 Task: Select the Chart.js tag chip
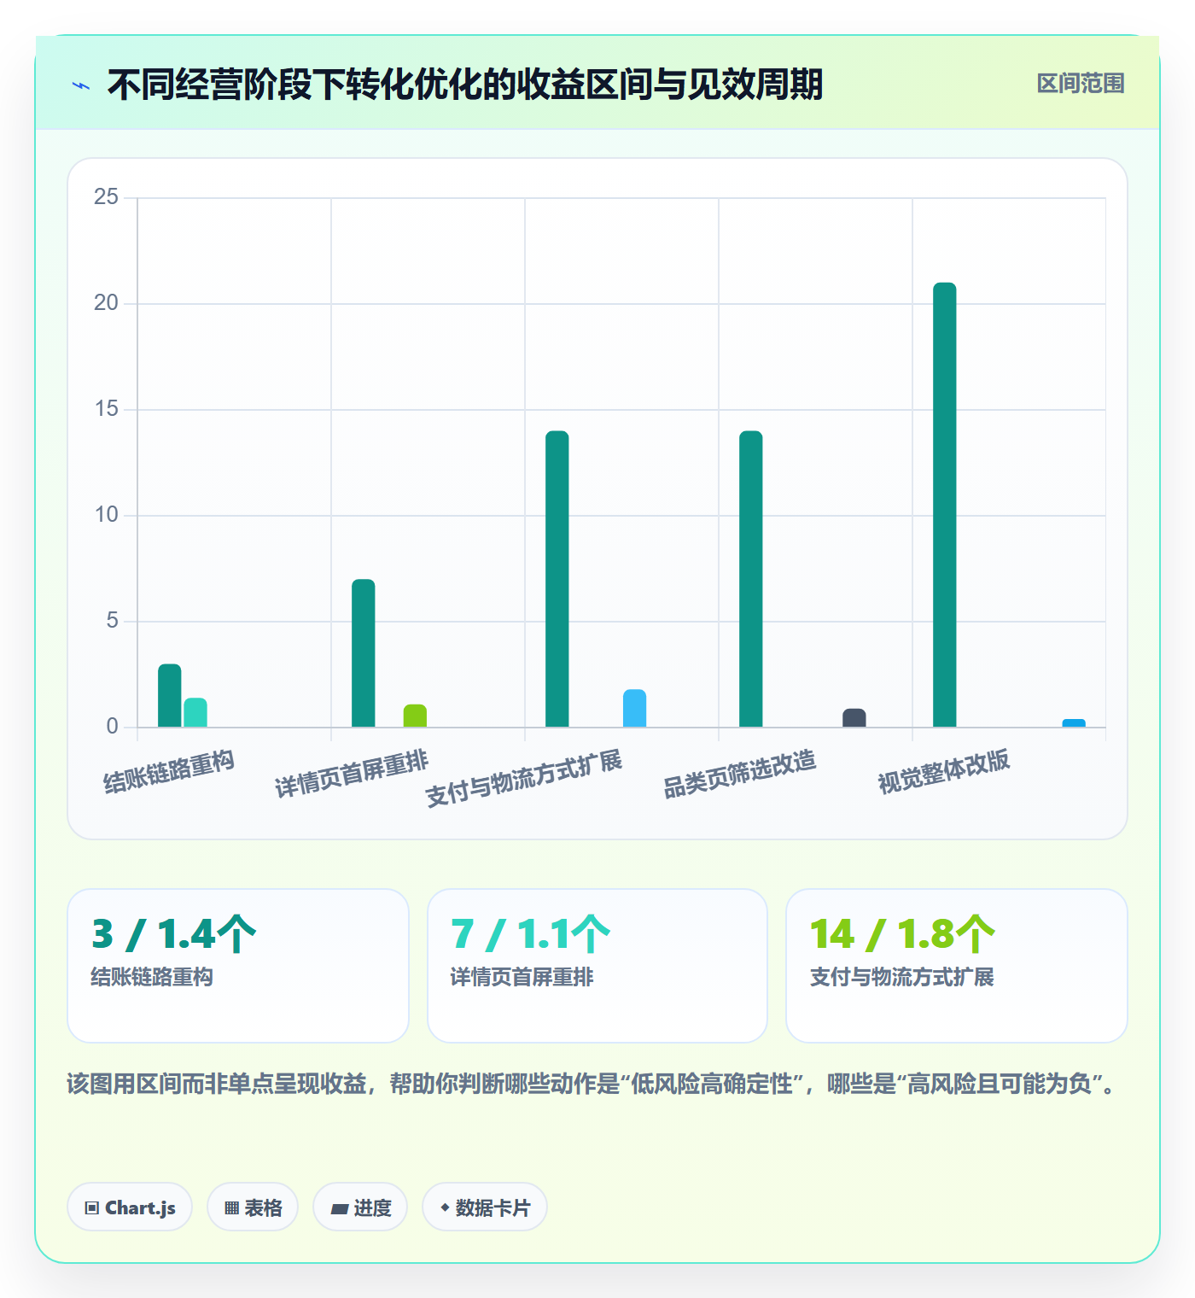pos(130,1207)
